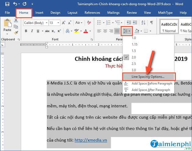Toggle bold formatting
Image resolution: width=192 pixels, height=151 pixels.
[x=26, y=31]
